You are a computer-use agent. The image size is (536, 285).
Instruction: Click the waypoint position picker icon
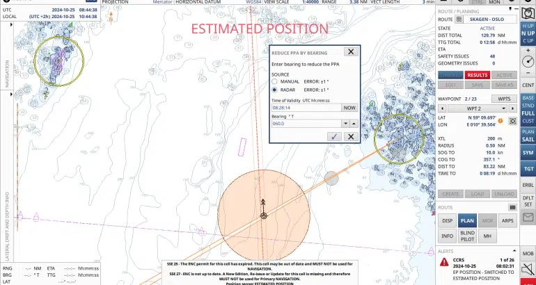[512, 120]
